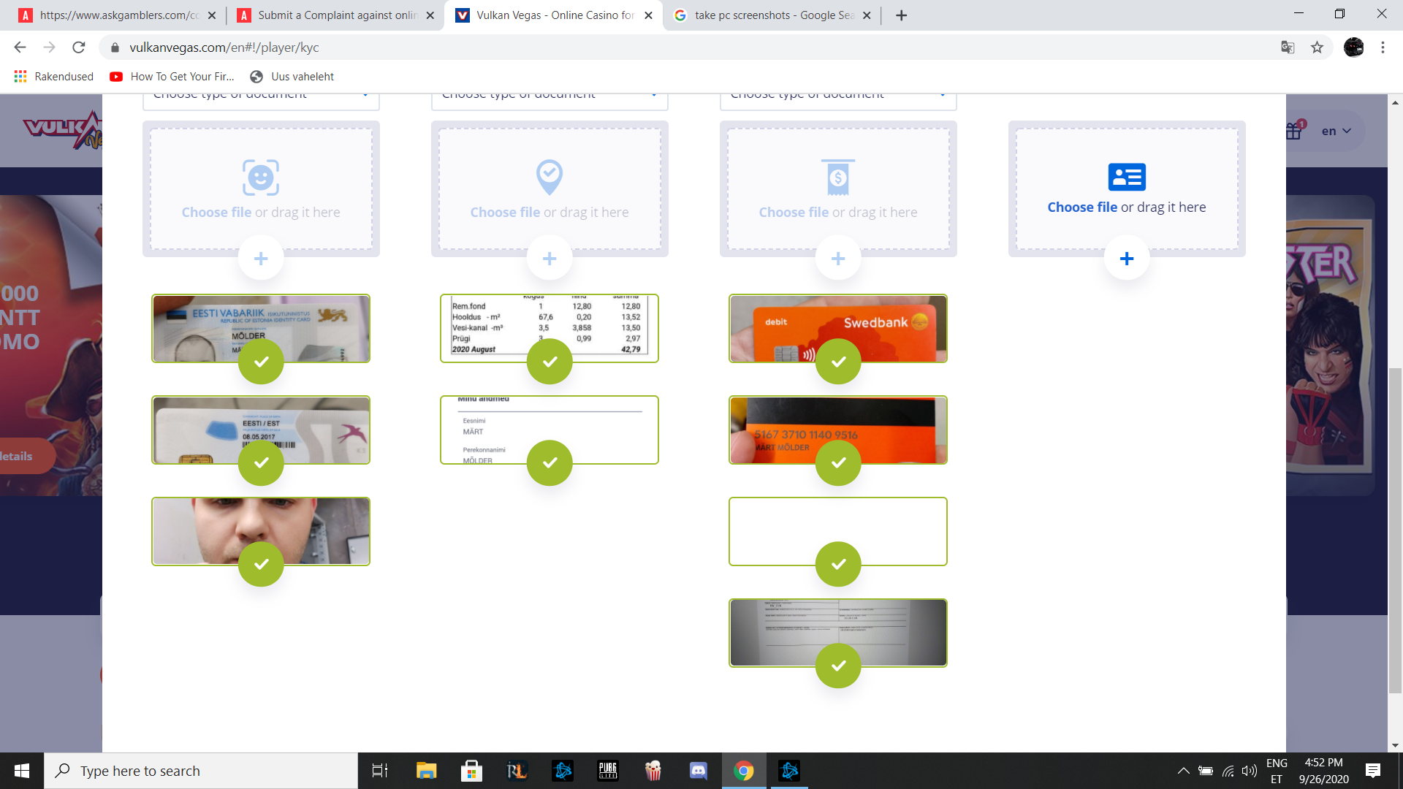Viewport: 1403px width, 789px height.
Task: Click the selfie face upload icon
Action: (261, 177)
